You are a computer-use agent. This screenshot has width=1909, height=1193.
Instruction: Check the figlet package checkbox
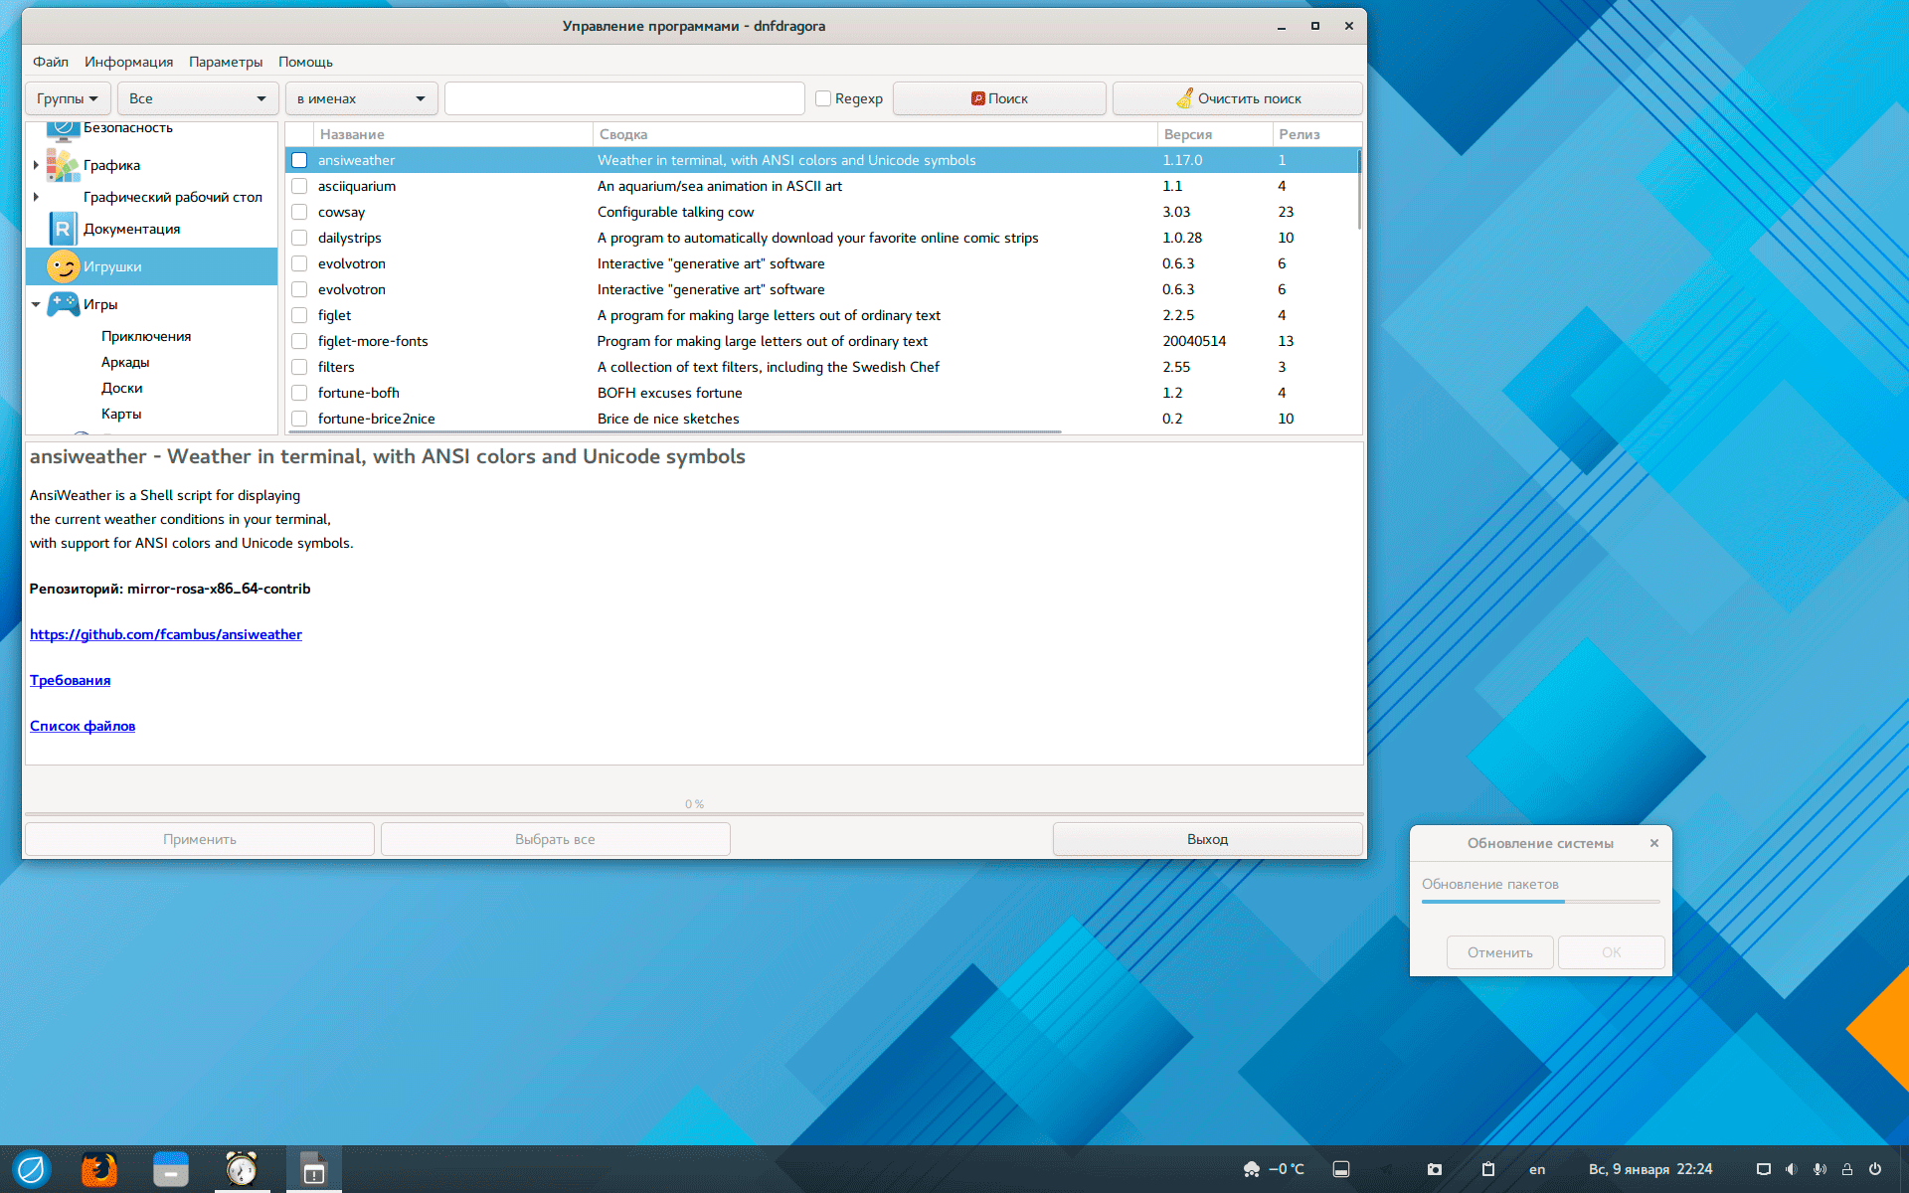click(x=299, y=315)
